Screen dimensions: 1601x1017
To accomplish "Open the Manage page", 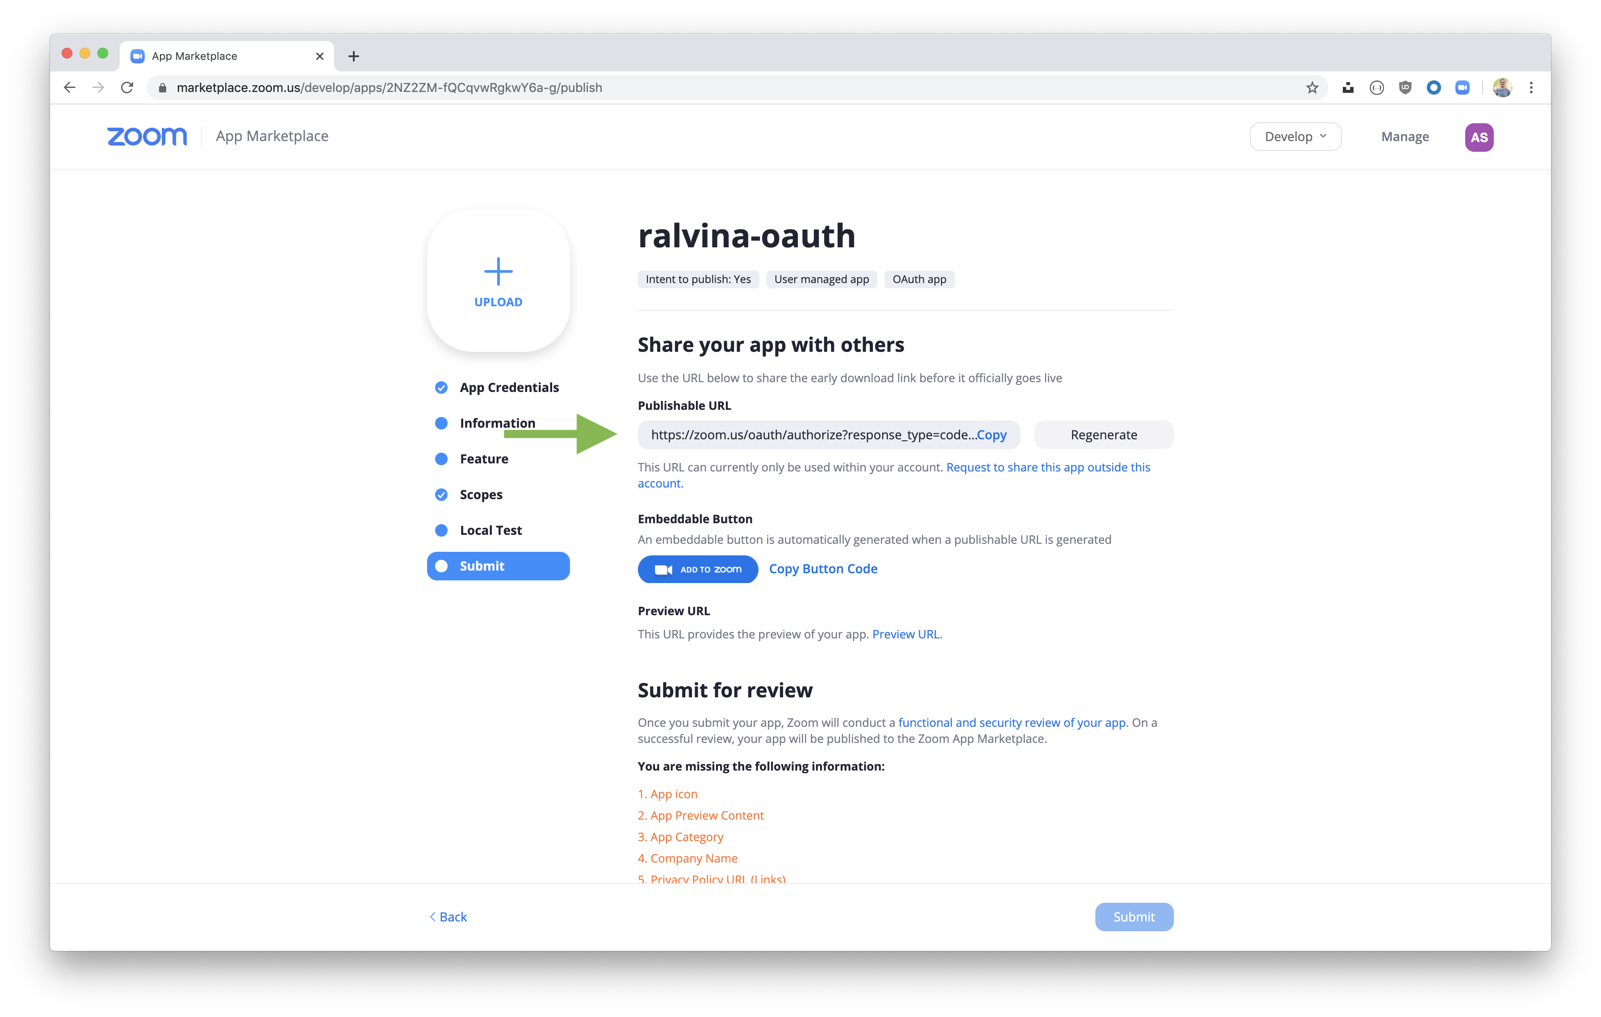I will click(x=1405, y=137).
